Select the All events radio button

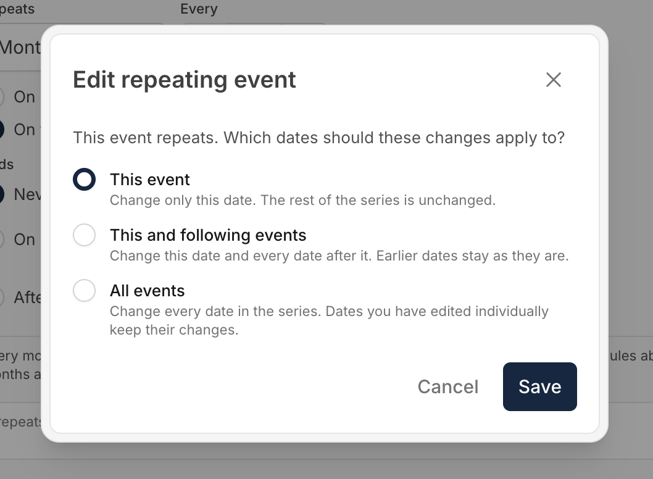pyautogui.click(x=84, y=290)
